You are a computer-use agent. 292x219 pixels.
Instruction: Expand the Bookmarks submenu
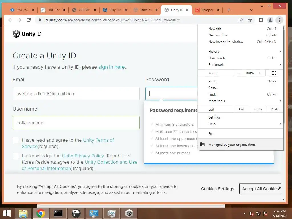point(240,65)
